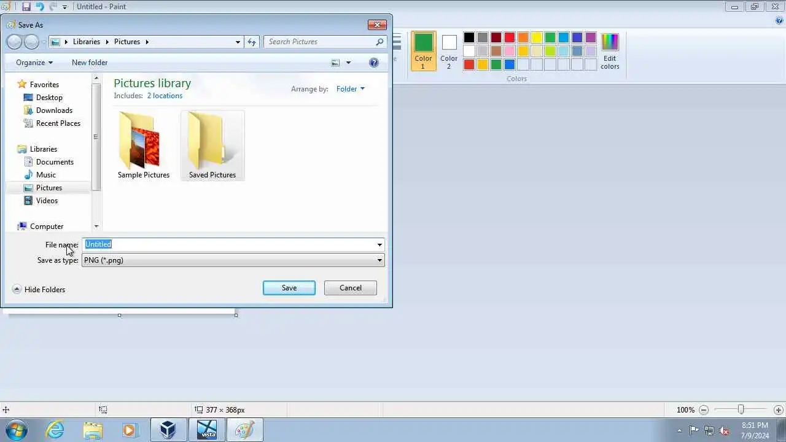786x442 pixels.
Task: Open VirtualBox from the taskbar
Action: point(168,430)
